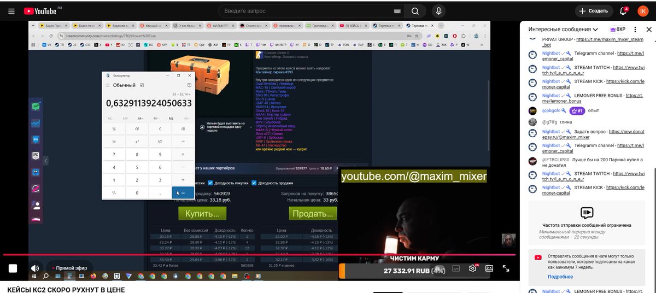Viewport: 656px width, 293px height.
Task: Click the Calculator M+ memory button
Action: [140, 118]
